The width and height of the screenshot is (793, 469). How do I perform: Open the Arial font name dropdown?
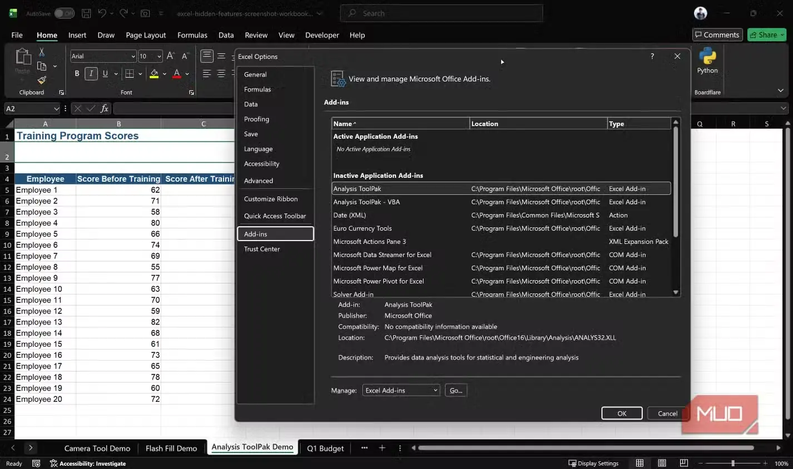point(133,56)
